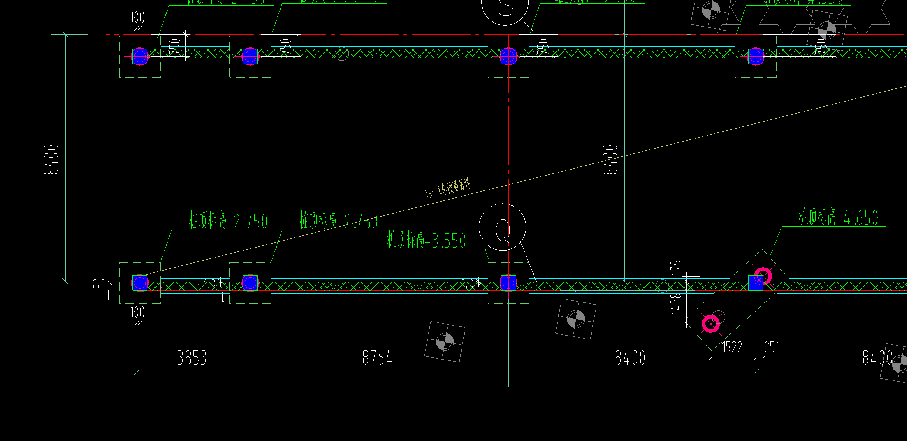Click the survey marker symbol right of 8764
907x441 pixels.
click(445, 342)
